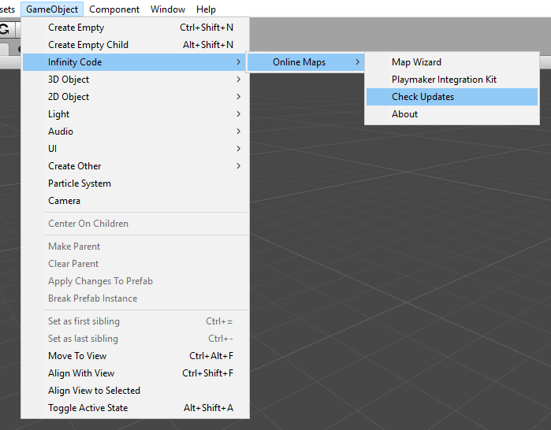Expand the Light submenu
551x430 pixels.
[136, 114]
